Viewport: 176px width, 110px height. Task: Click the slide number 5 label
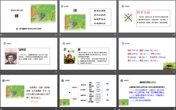115,72
